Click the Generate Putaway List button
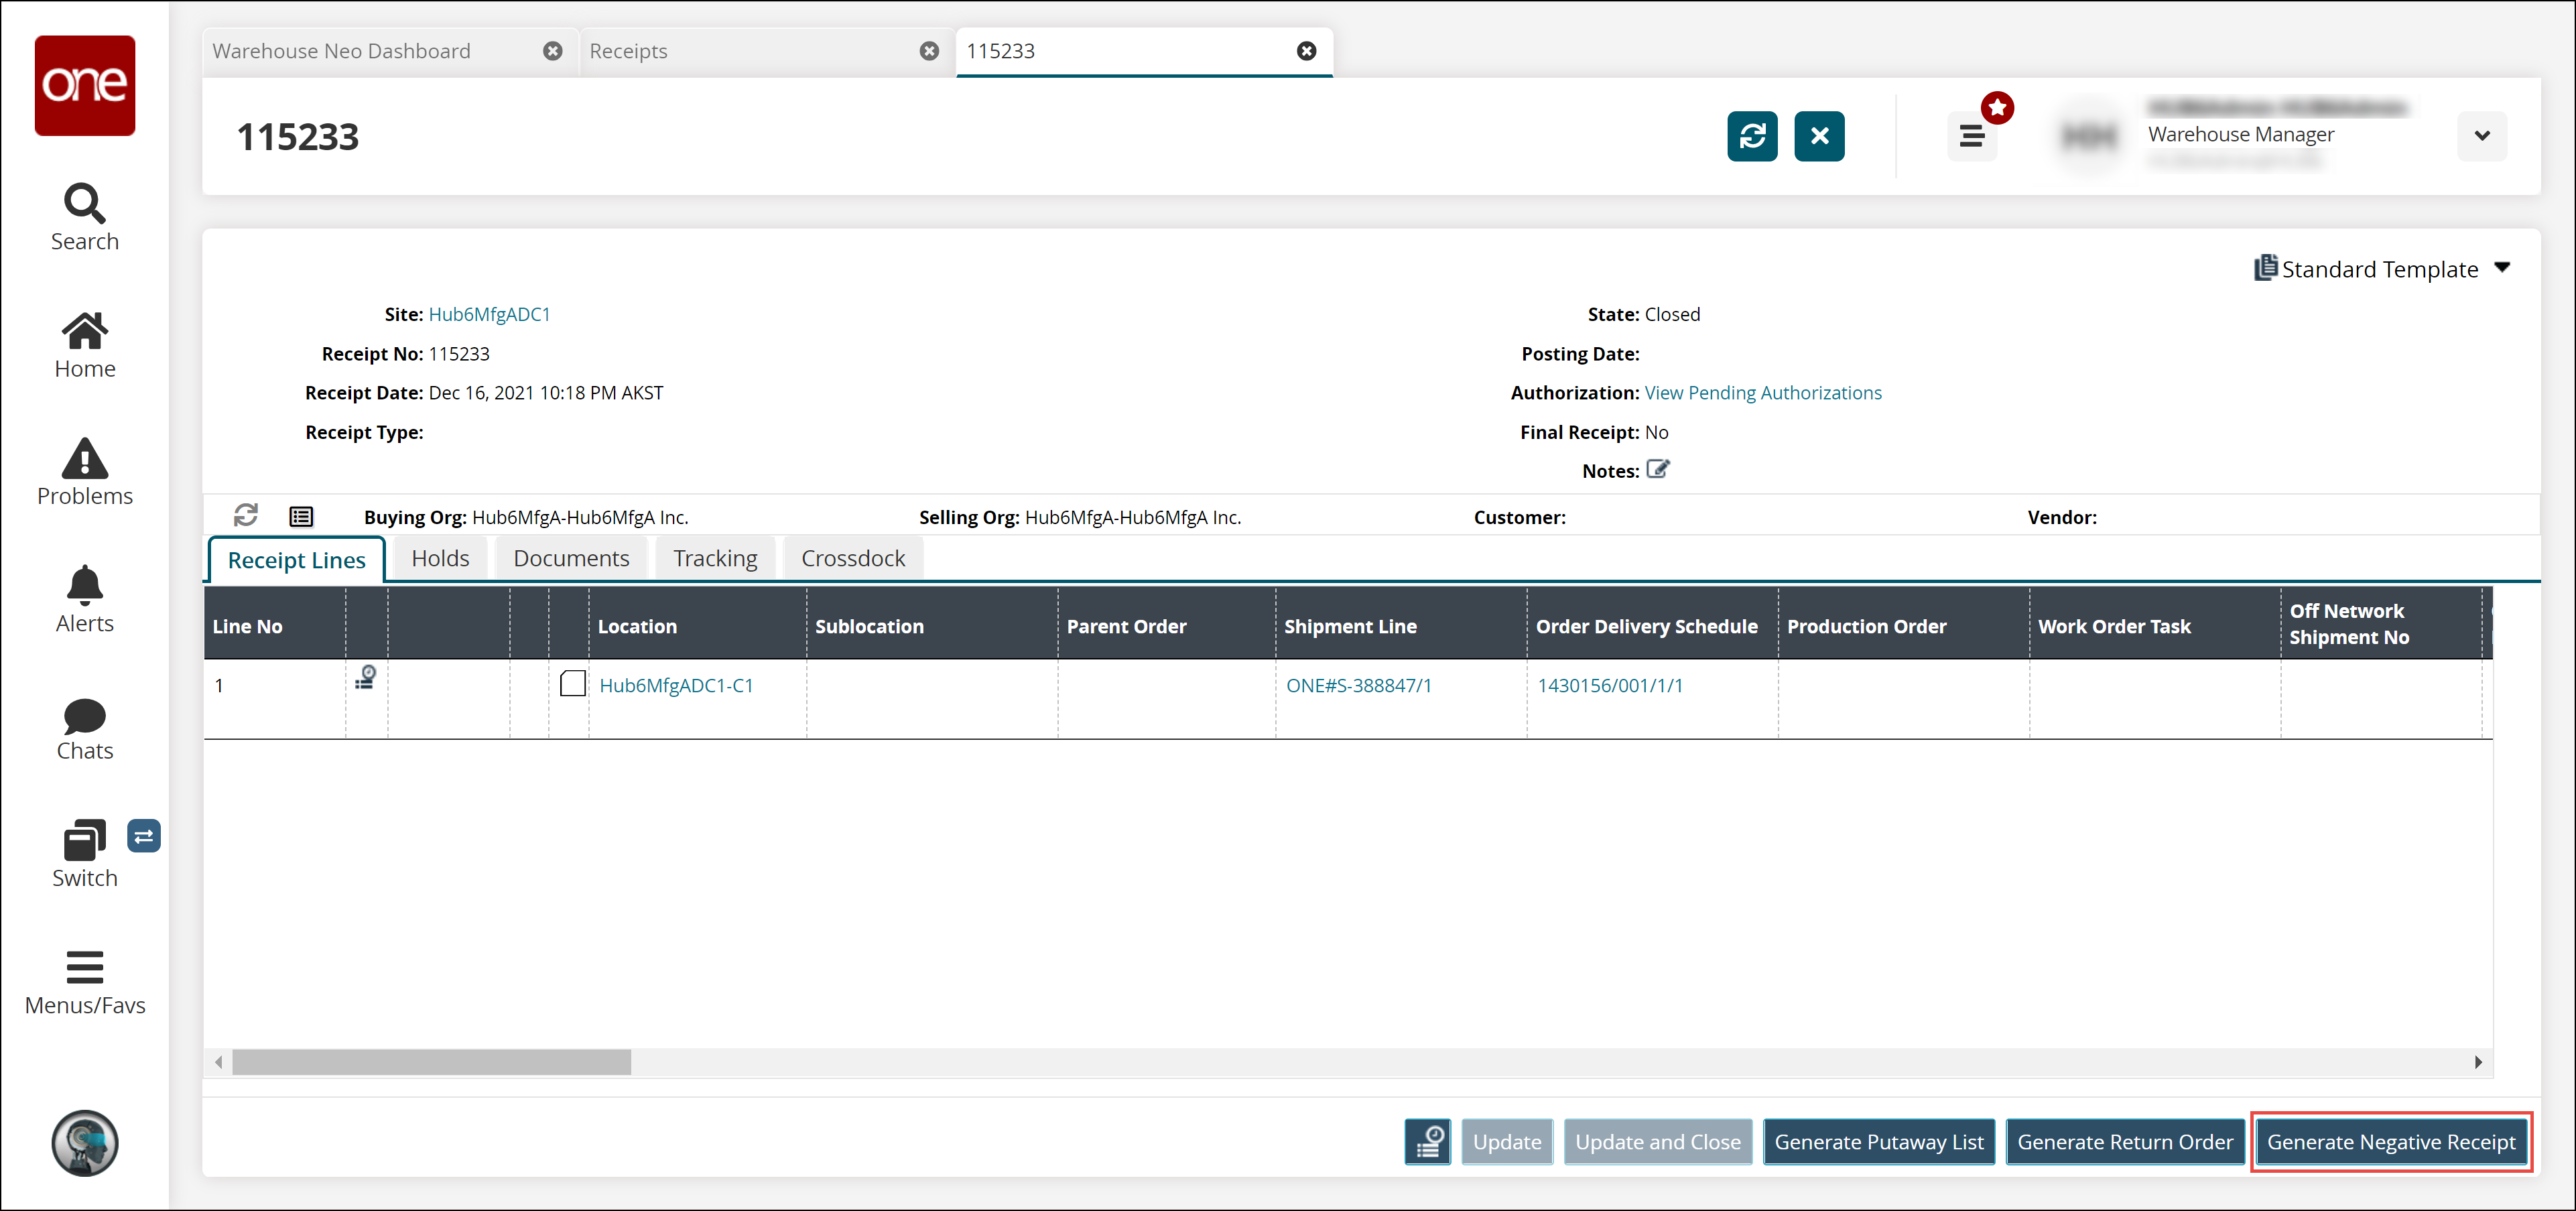The image size is (2576, 1211). [x=1878, y=1141]
